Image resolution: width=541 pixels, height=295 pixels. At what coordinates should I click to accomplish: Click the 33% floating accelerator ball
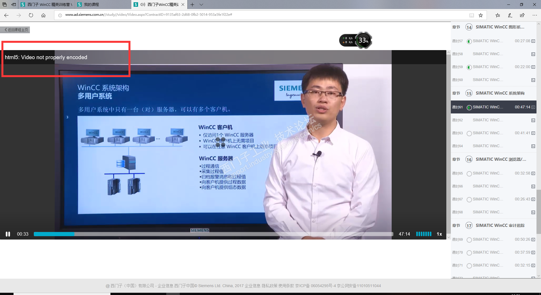click(x=363, y=41)
